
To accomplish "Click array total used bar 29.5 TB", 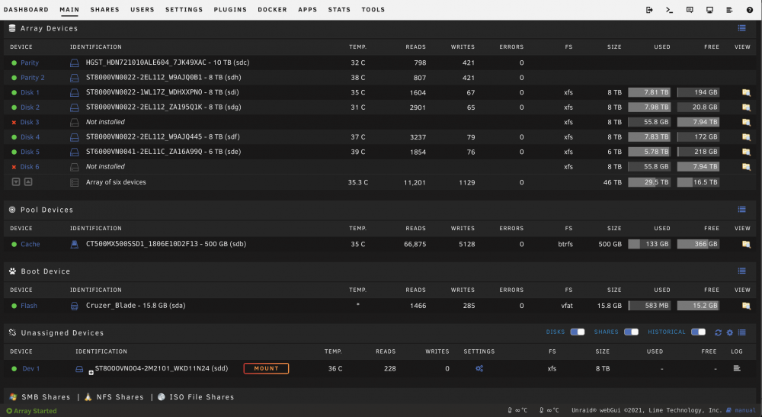I will point(649,182).
